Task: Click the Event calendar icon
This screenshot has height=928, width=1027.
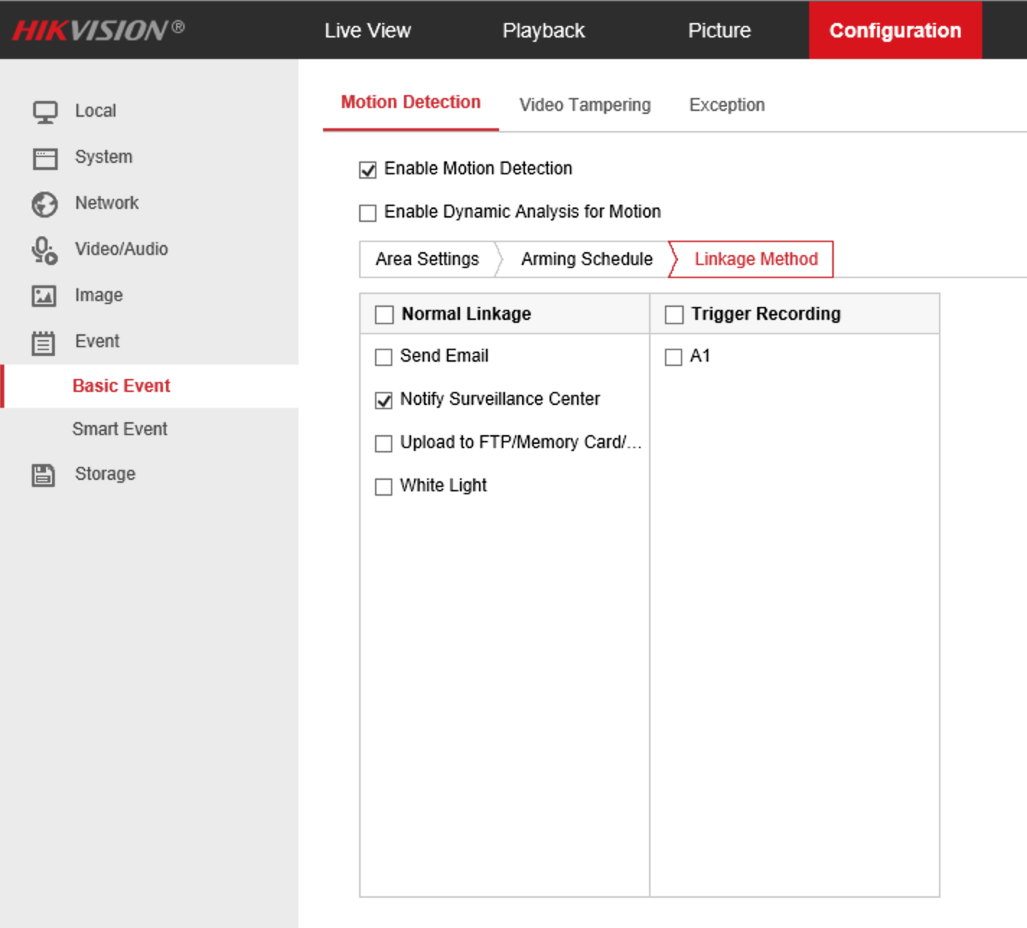Action: point(43,343)
